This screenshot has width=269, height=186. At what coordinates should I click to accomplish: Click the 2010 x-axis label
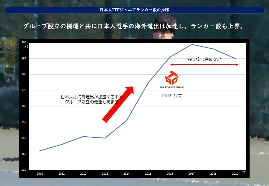40,174
